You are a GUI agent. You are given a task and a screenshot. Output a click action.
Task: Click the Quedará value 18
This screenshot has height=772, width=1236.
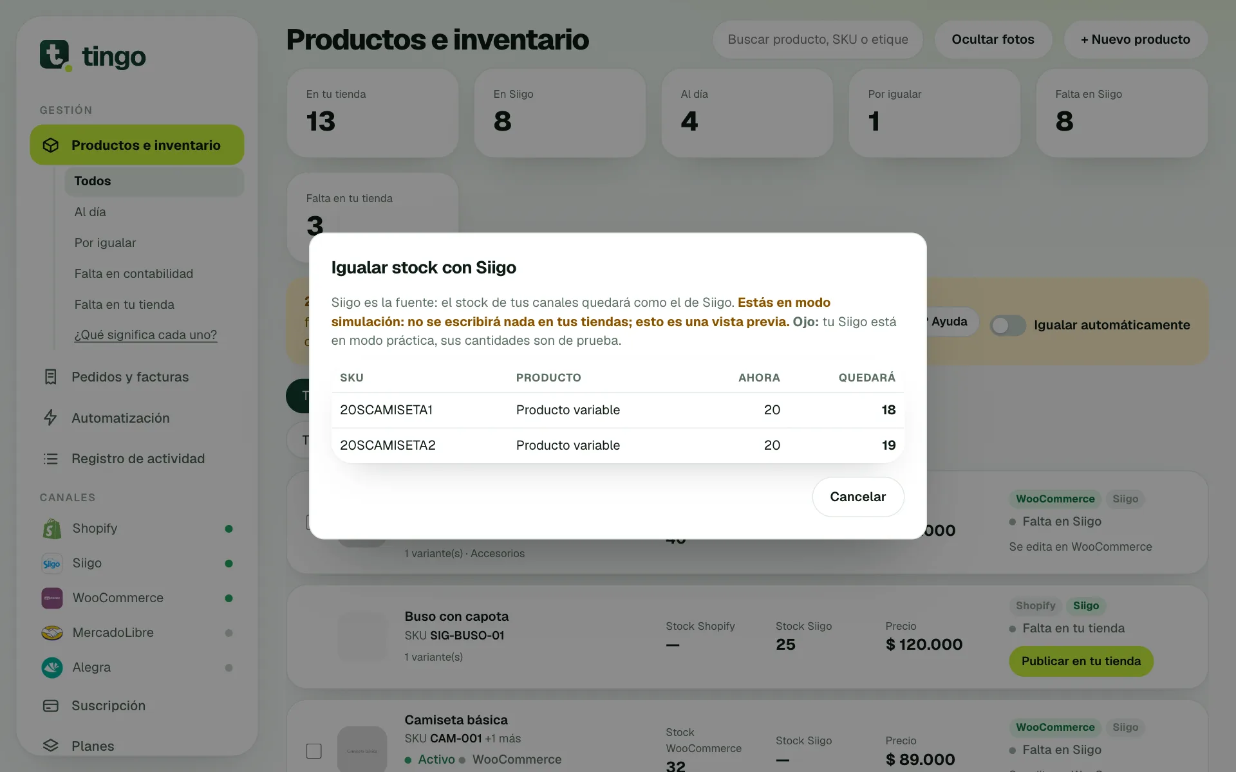point(888,410)
